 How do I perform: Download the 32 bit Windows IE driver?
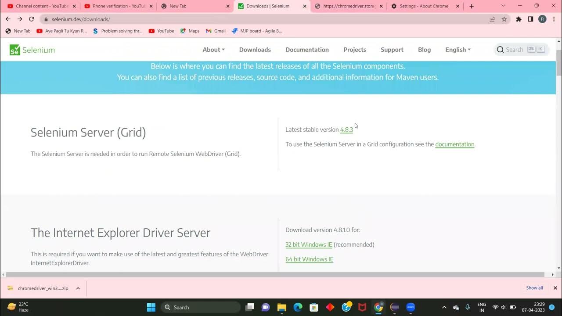[309, 244]
